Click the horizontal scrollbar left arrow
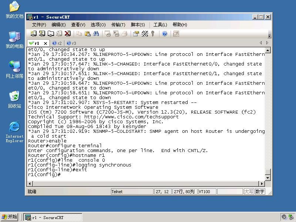Screen dimensions: 296x222 click(x=30, y=184)
